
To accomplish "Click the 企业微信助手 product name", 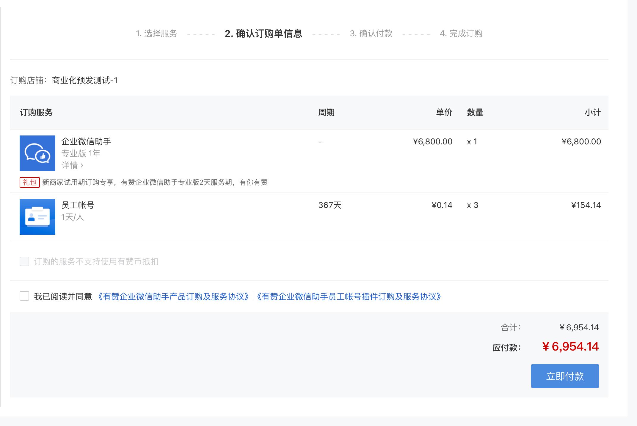I will [x=86, y=141].
